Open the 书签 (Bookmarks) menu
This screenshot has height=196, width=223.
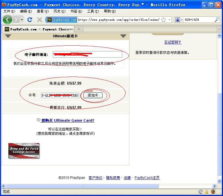76,11
